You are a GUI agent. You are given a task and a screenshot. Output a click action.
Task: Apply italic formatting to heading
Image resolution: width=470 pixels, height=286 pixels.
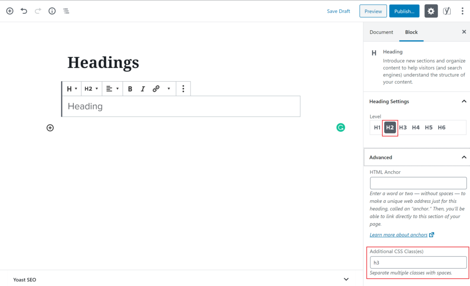(143, 89)
